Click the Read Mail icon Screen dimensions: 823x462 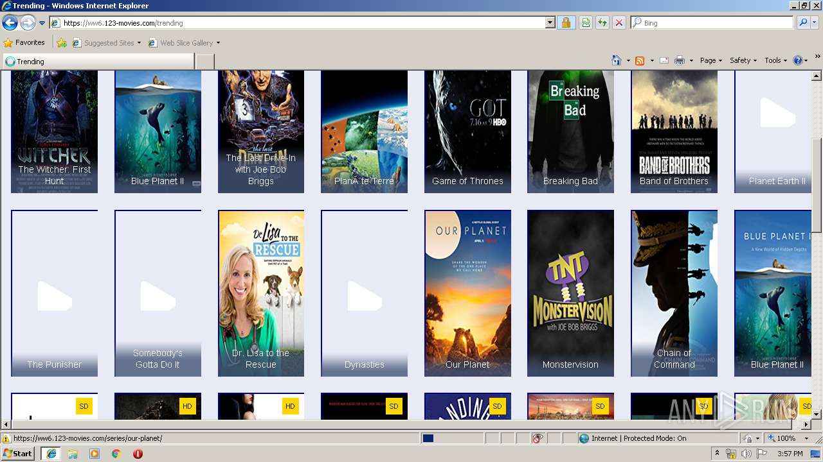[x=664, y=60]
